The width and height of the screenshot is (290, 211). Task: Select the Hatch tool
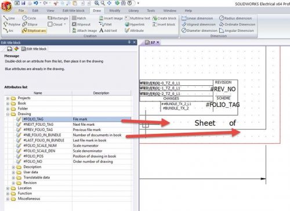79,18
